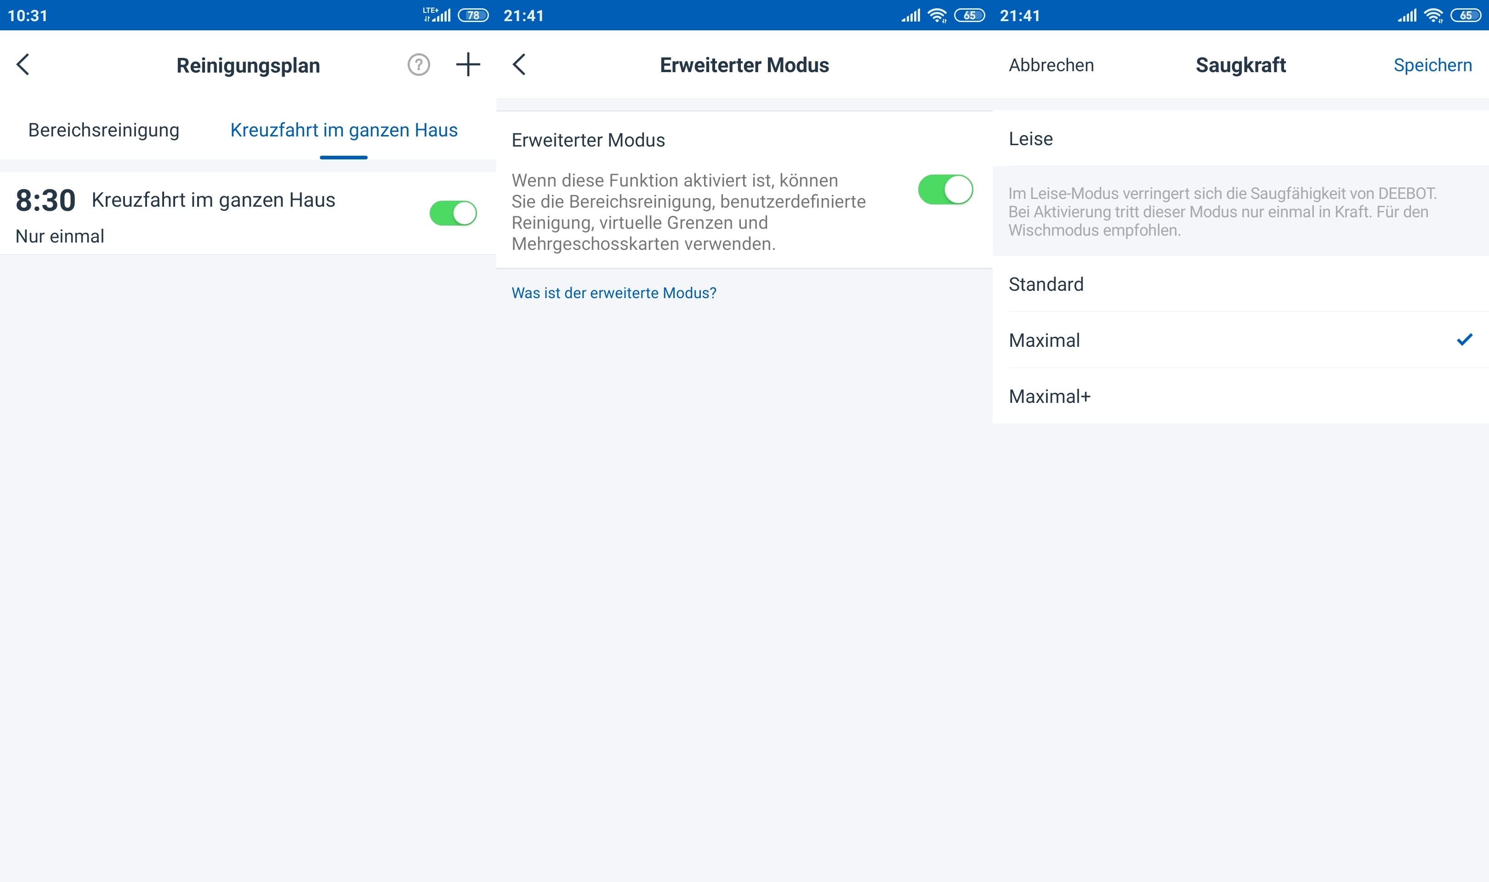Tap Abbrechen on the Saugkraft screen
The width and height of the screenshot is (1489, 882).
pos(1051,65)
